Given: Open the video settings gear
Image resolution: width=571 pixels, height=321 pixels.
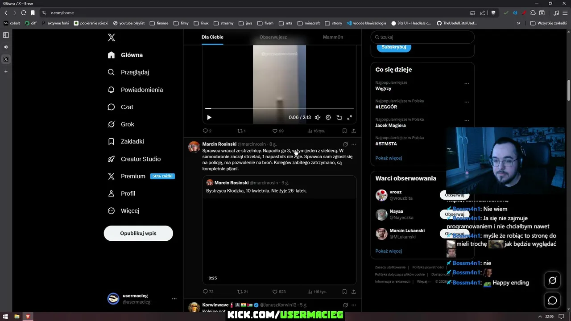Looking at the screenshot, I should pyautogui.click(x=328, y=118).
